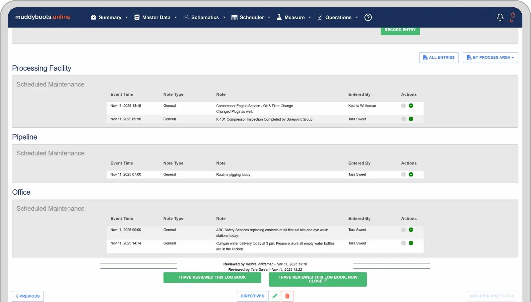531x302 pixels.
Task: Click green plus for K-101 Compressor Inspection row
Action: [x=411, y=119]
